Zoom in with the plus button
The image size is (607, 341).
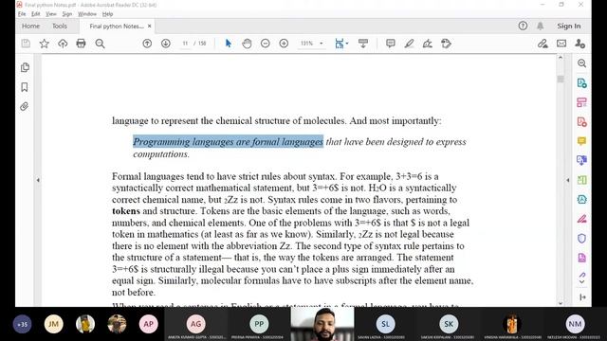(x=284, y=44)
